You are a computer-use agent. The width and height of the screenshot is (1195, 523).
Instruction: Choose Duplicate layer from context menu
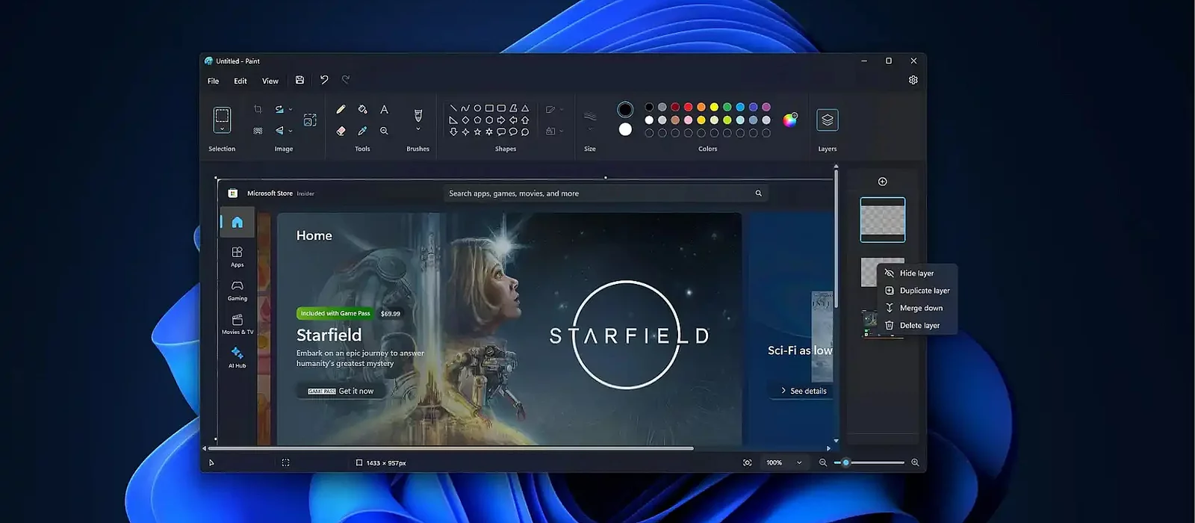point(918,291)
